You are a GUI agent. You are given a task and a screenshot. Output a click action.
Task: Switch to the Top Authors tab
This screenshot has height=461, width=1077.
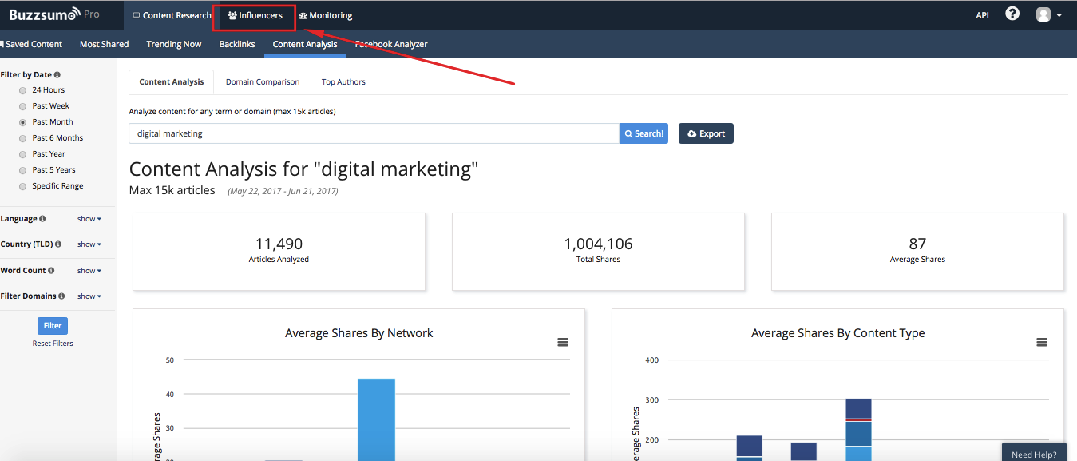tap(343, 81)
